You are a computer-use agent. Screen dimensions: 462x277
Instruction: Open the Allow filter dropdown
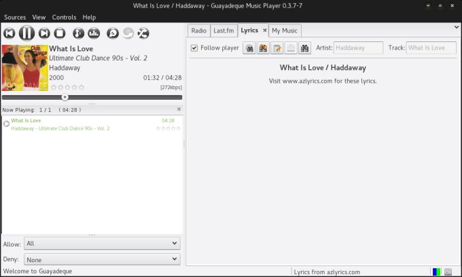click(102, 244)
